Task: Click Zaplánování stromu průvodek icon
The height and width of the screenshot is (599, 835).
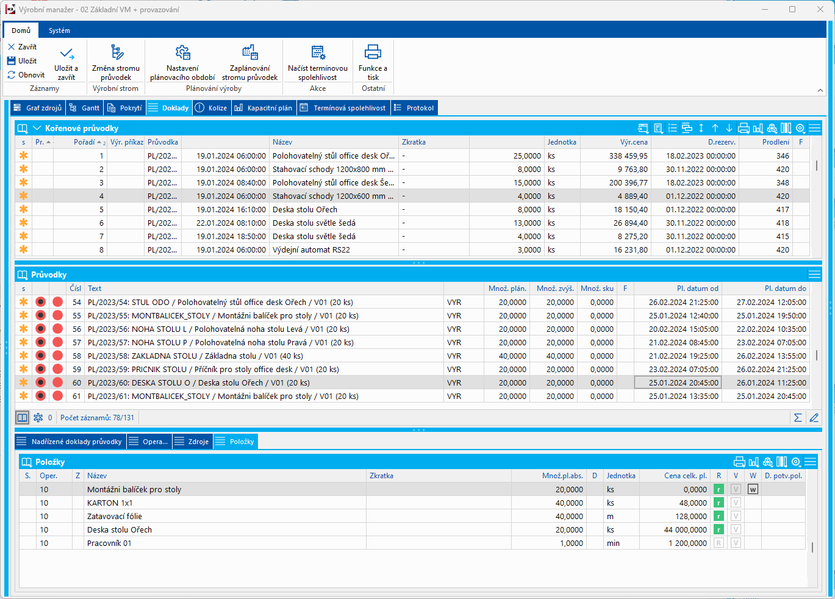Action: pos(249,52)
